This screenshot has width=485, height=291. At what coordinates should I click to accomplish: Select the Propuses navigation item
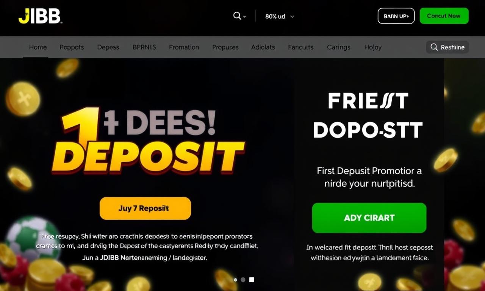[225, 47]
